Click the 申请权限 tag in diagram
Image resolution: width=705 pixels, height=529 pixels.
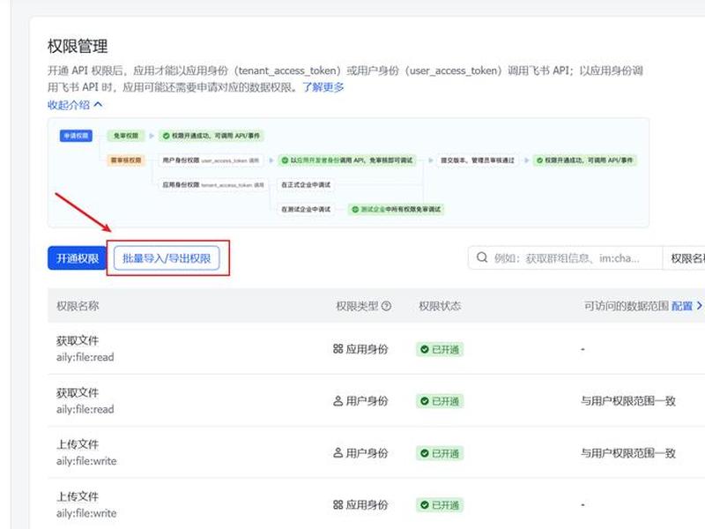[x=76, y=136]
